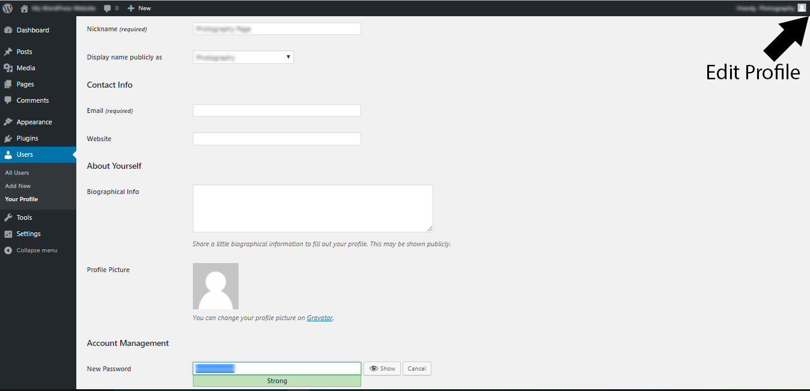
Task: Click the Pages sidebar icon
Action: coord(8,84)
